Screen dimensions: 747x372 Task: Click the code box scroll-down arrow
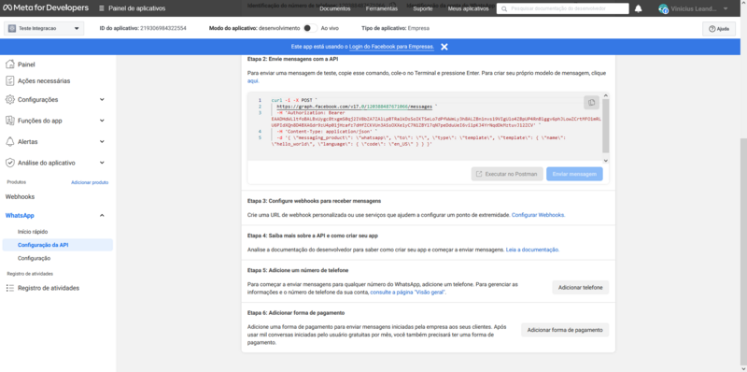pos(605,161)
